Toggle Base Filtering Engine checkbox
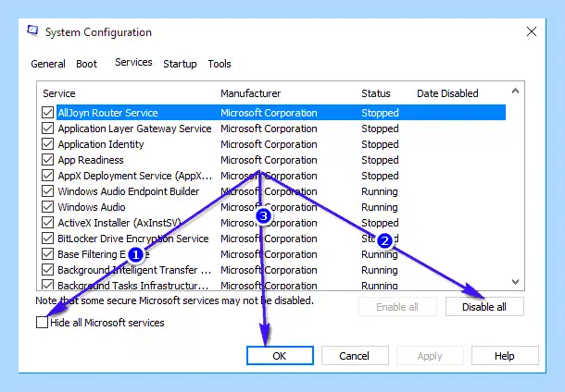This screenshot has height=392, width=565. click(x=47, y=254)
